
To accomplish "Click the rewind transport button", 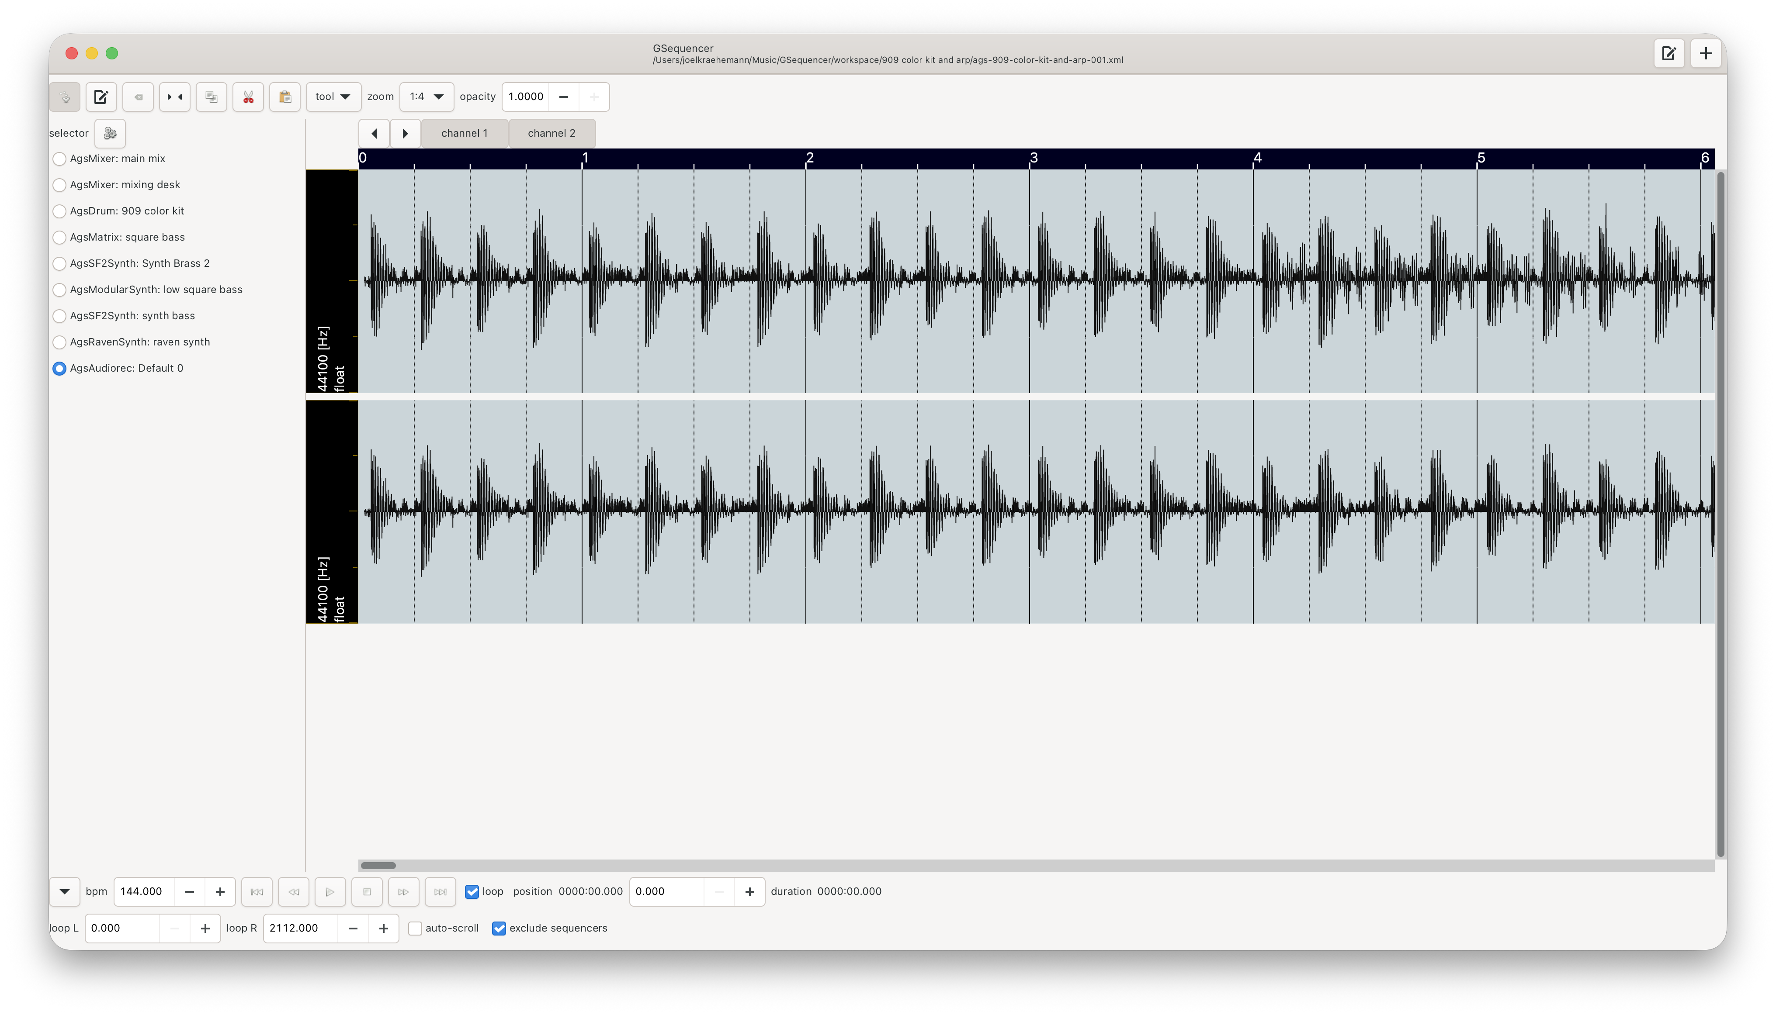I will click(x=294, y=891).
